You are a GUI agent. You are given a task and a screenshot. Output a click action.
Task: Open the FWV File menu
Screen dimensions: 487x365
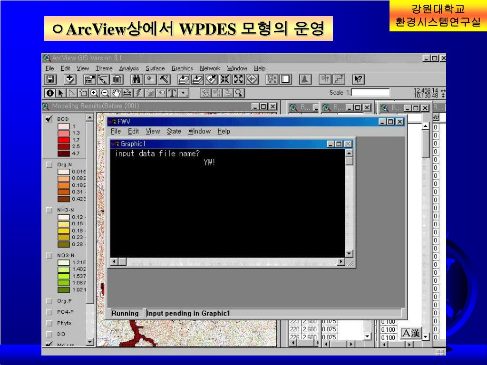click(x=116, y=131)
